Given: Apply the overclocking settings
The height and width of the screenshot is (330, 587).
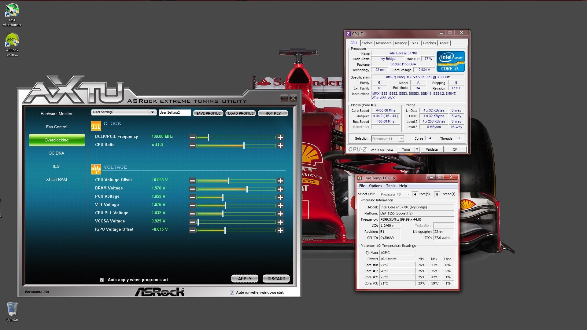Looking at the screenshot, I should click(245, 279).
